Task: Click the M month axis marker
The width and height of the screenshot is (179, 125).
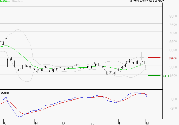Action: pos(147,123)
